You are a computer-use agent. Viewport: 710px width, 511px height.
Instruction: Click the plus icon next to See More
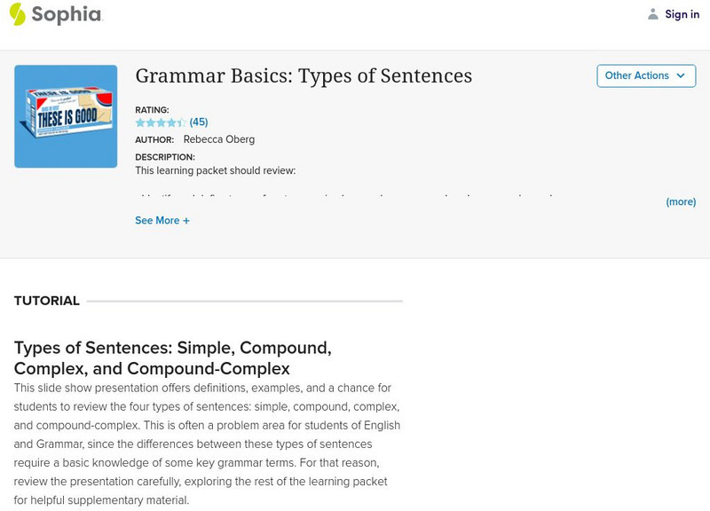186,221
